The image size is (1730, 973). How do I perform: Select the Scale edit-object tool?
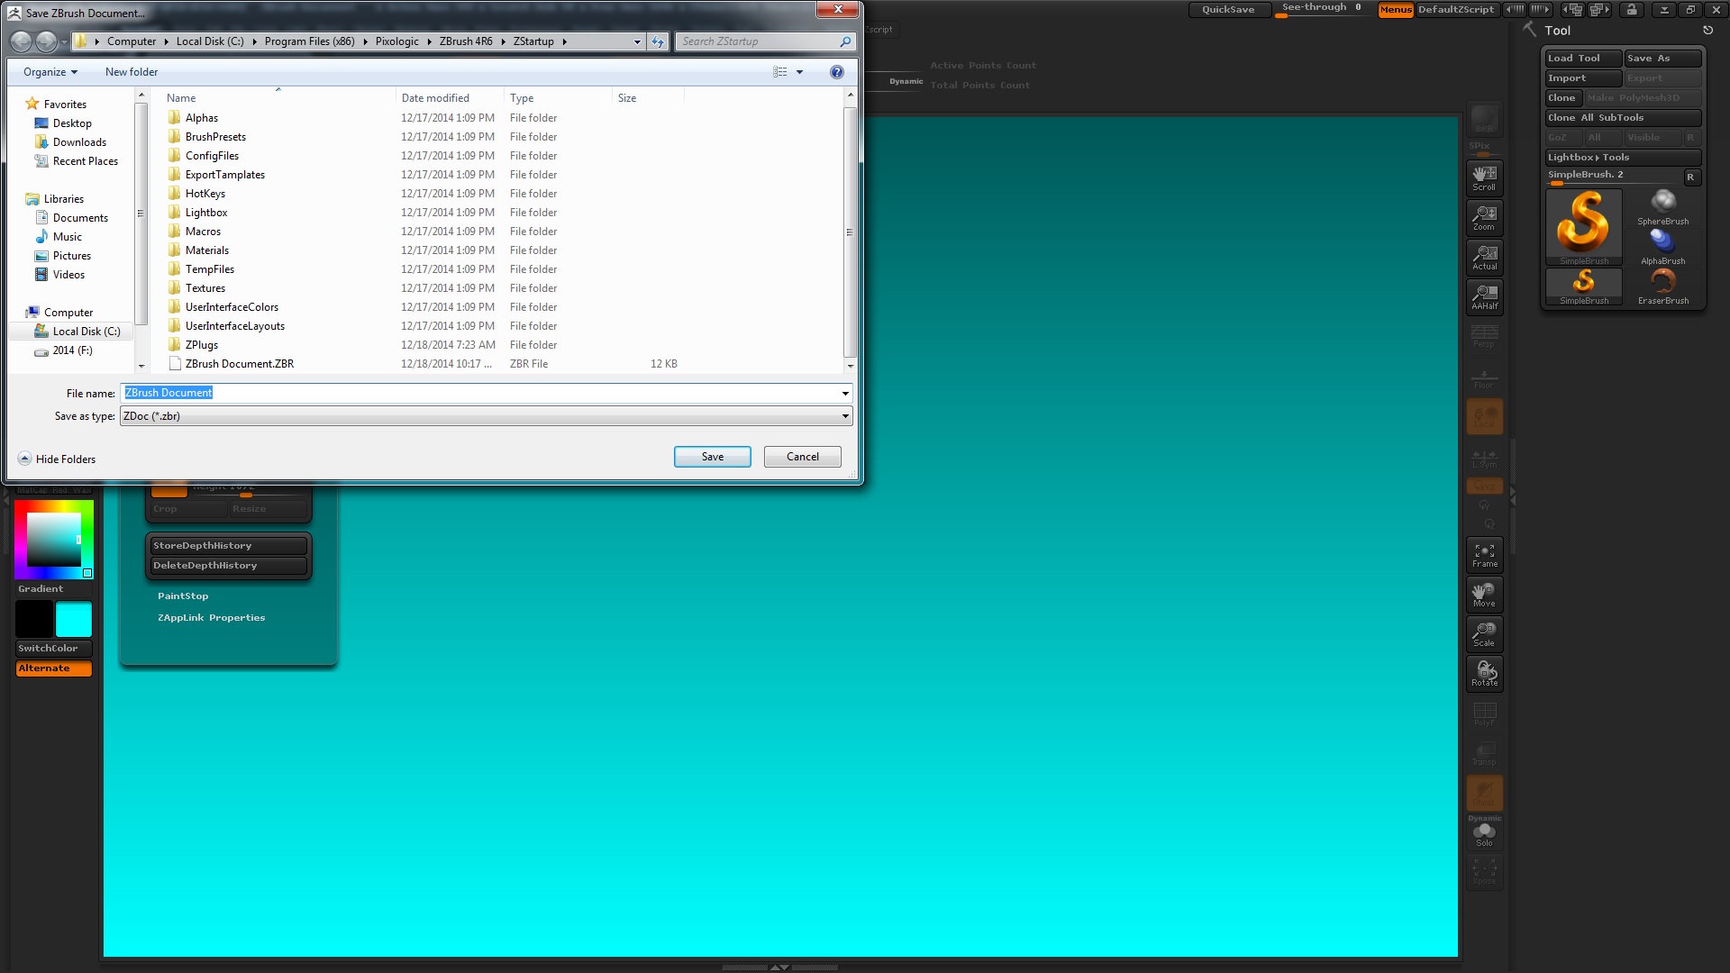coord(1484,633)
